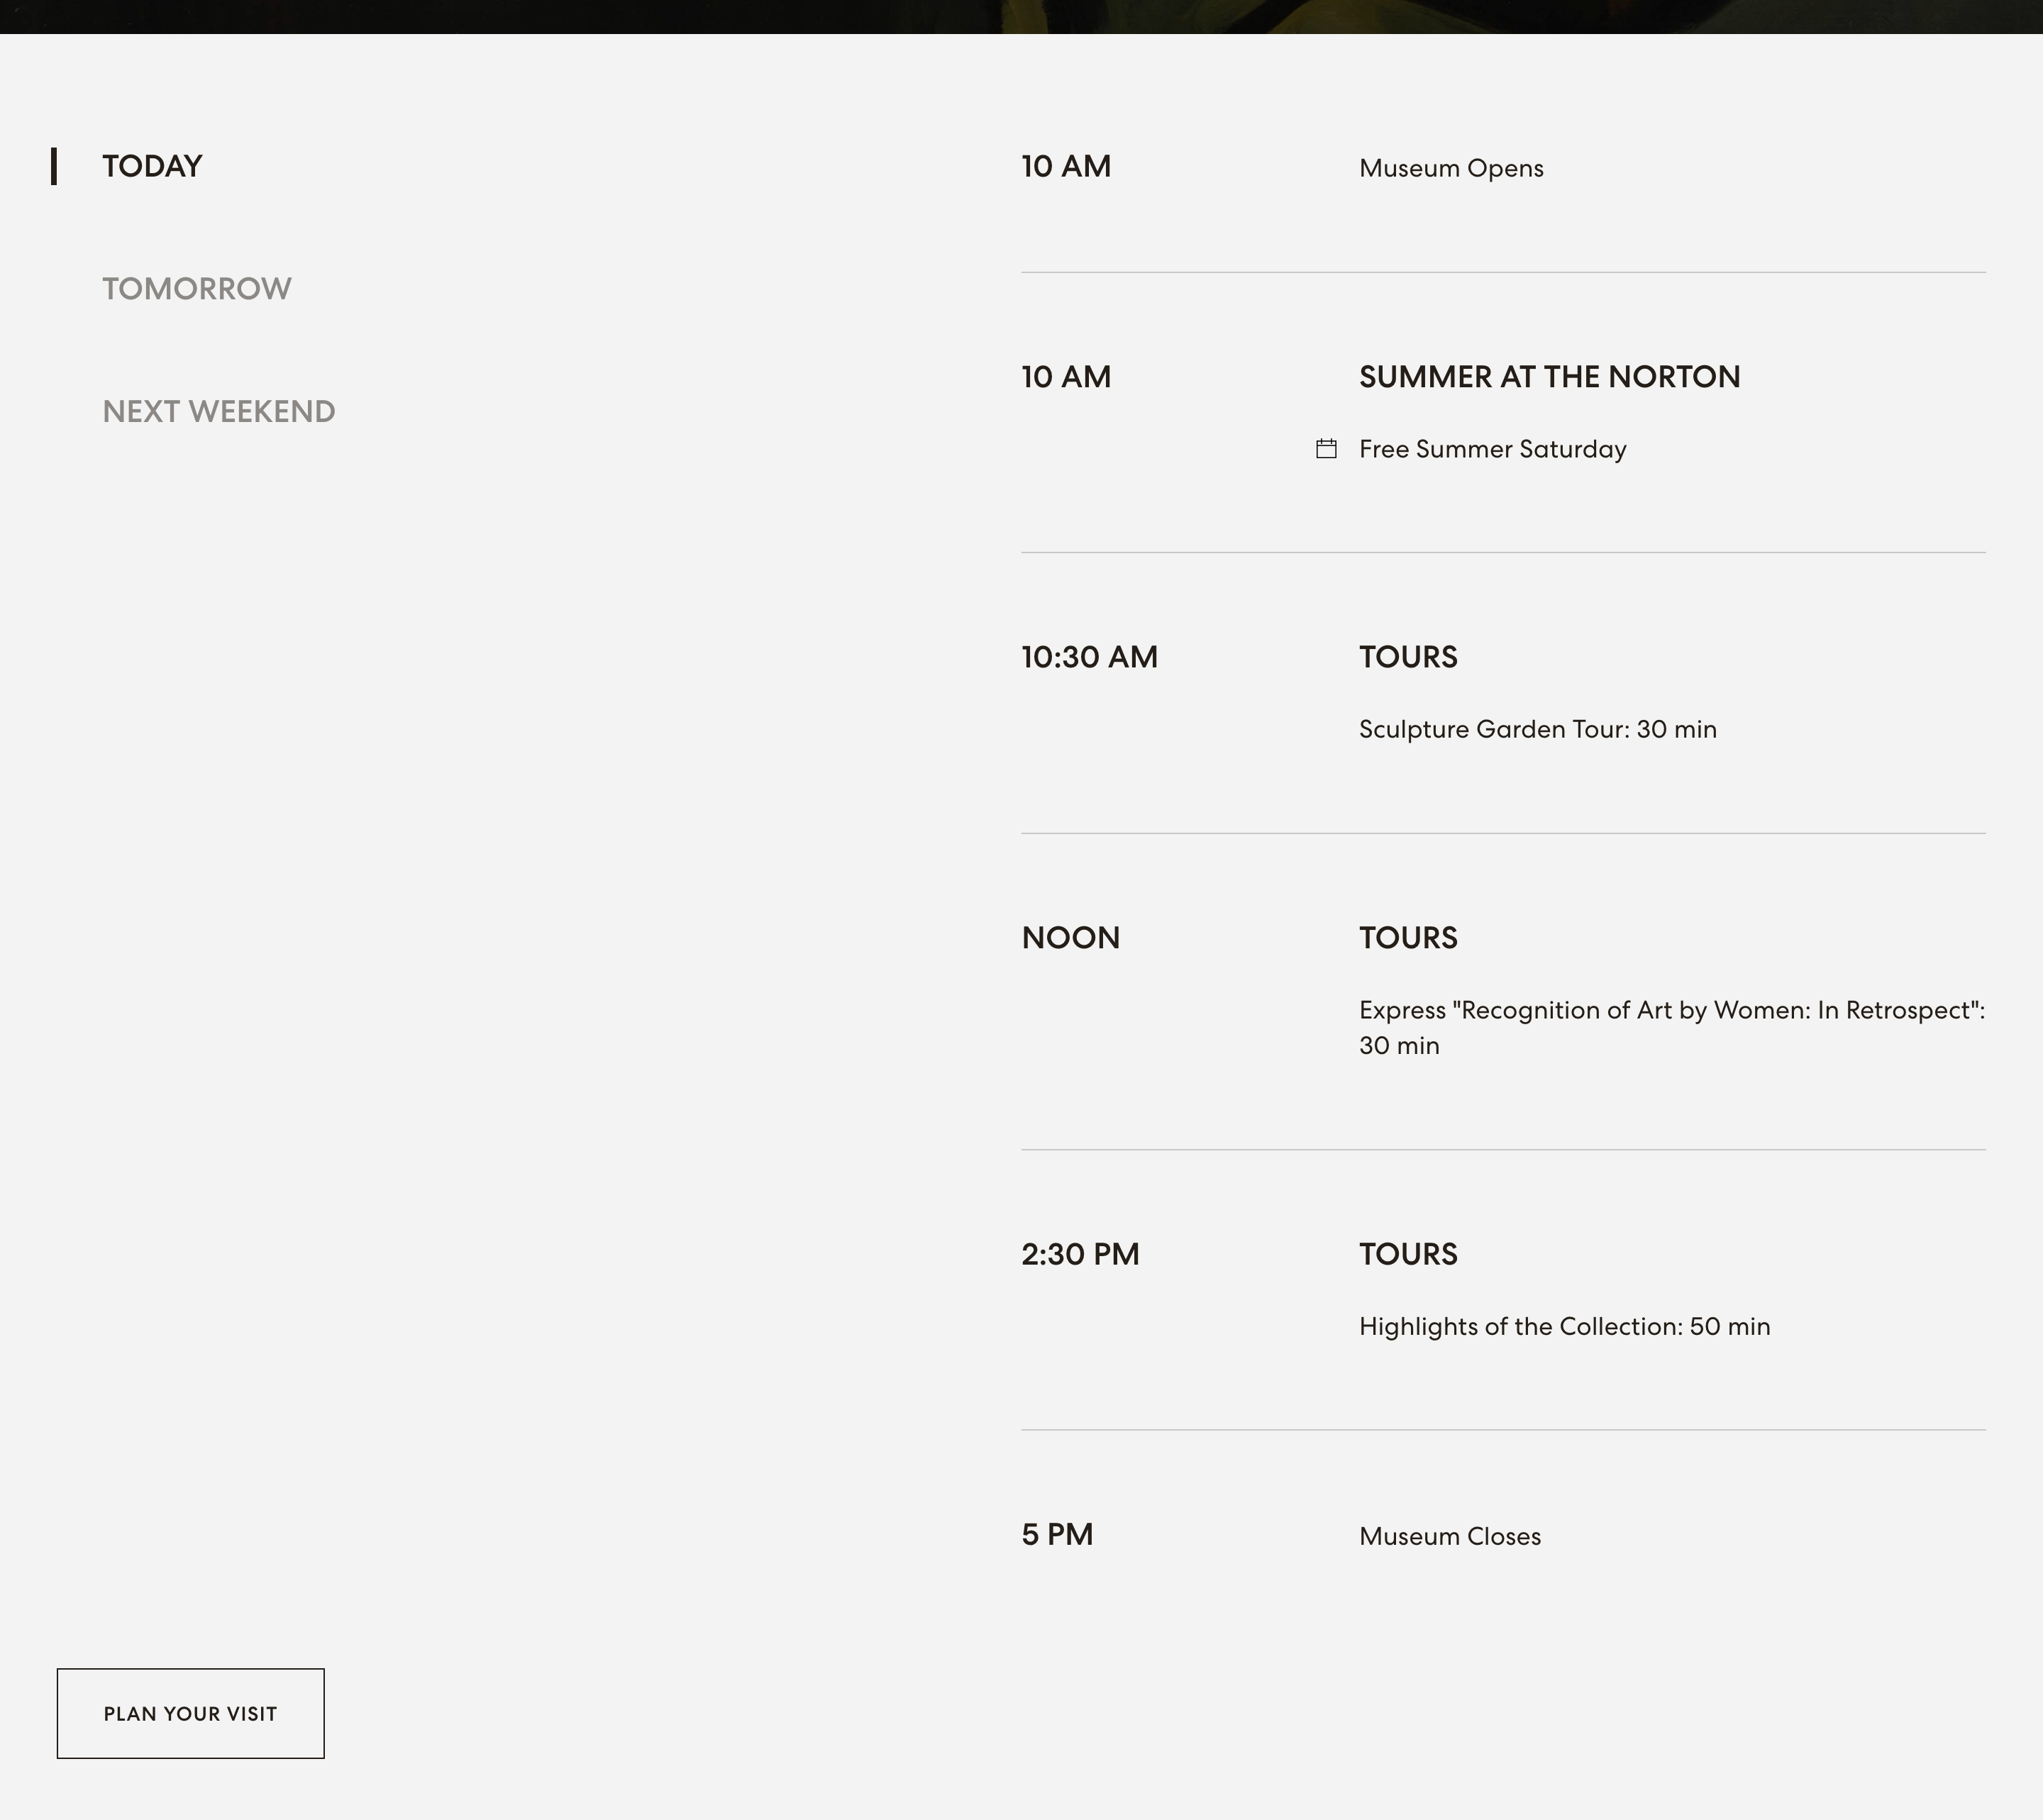
Task: Click the dark banner image at top
Action: coord(1021,16)
